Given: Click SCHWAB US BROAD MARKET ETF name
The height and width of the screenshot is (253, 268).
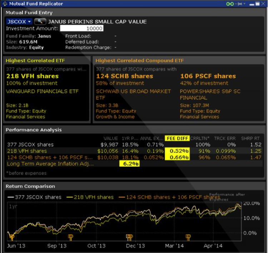Looking at the screenshot, I should click(x=133, y=94).
